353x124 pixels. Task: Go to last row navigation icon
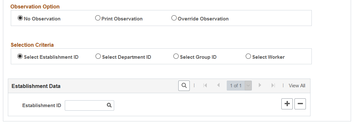(273, 85)
